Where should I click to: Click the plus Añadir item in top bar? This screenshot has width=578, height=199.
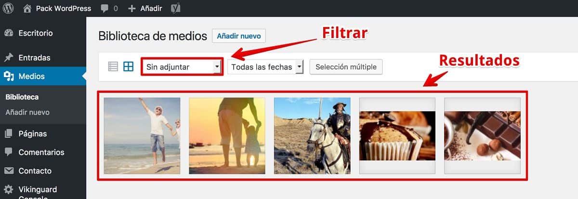[145, 9]
